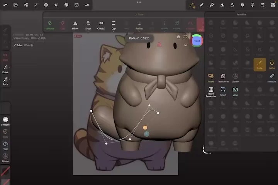Open the Nomad app logo menu
Viewport: 278px width, 185px height.
point(5,5)
